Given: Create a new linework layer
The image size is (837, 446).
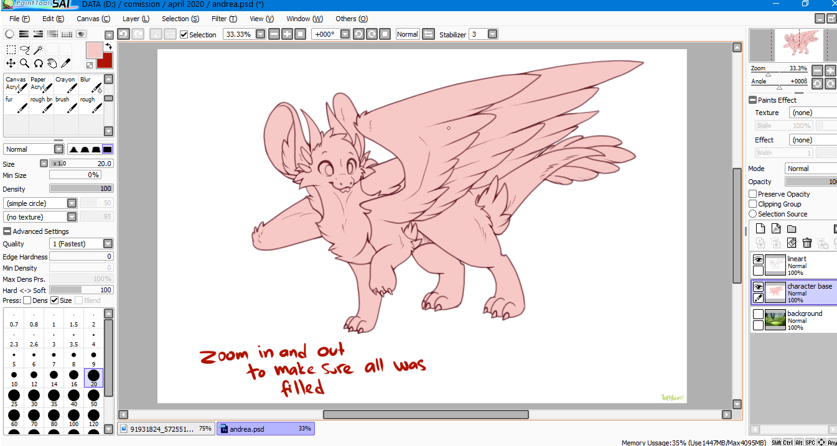Looking at the screenshot, I should (x=776, y=228).
